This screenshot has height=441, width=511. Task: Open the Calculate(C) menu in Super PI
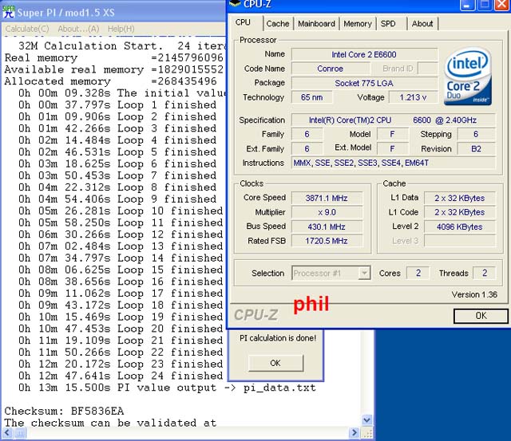pos(27,29)
